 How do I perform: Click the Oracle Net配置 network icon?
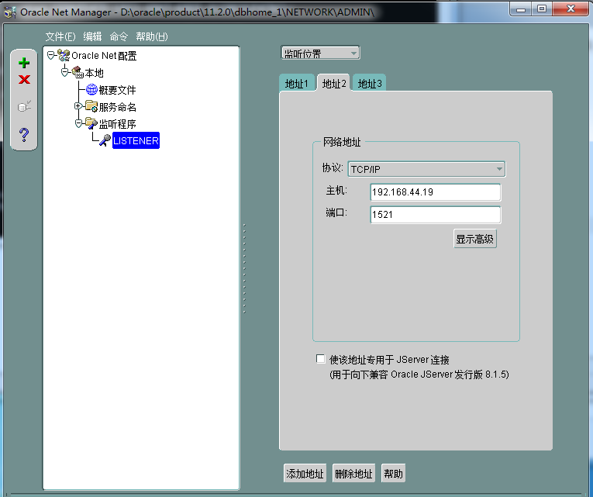[x=64, y=56]
